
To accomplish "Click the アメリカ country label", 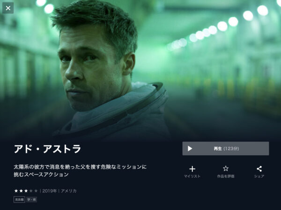I will 69,191.
